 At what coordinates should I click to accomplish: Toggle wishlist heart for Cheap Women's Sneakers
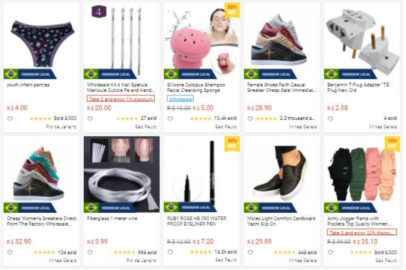point(10,252)
